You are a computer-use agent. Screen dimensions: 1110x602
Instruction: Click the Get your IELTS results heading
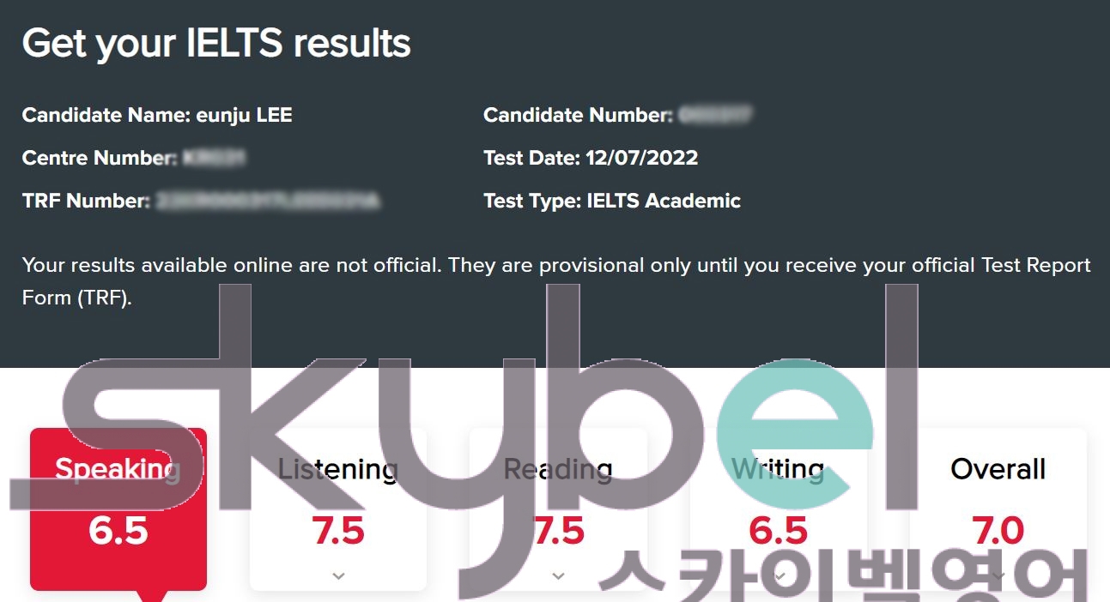(216, 43)
